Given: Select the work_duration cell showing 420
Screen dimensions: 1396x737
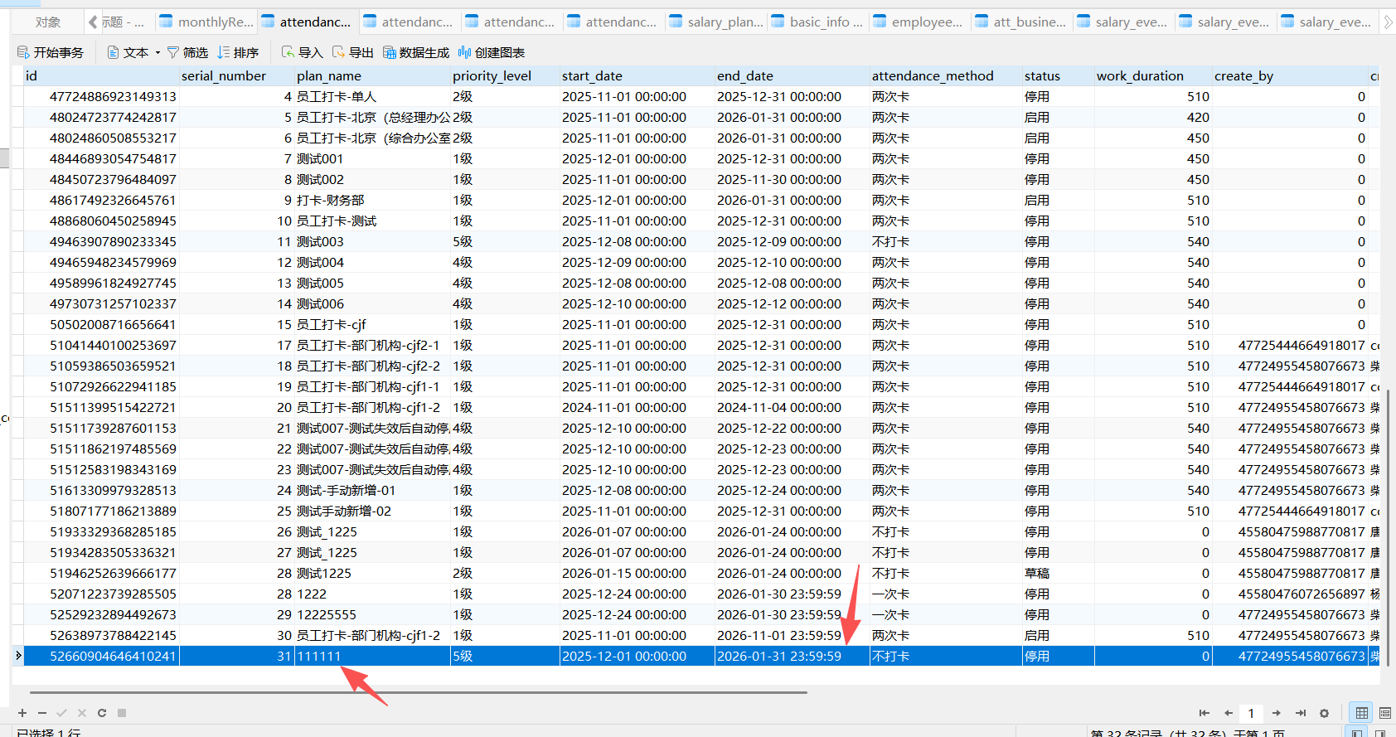Looking at the screenshot, I should [x=1153, y=118].
